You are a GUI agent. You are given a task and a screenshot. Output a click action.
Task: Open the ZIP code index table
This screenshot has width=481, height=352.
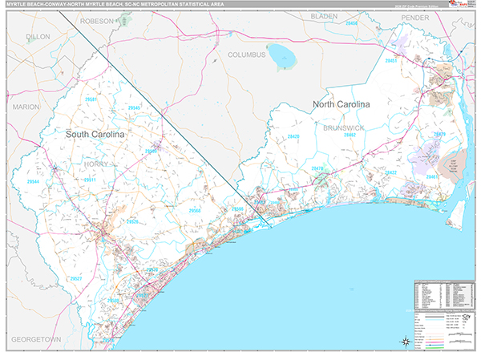point(444,295)
